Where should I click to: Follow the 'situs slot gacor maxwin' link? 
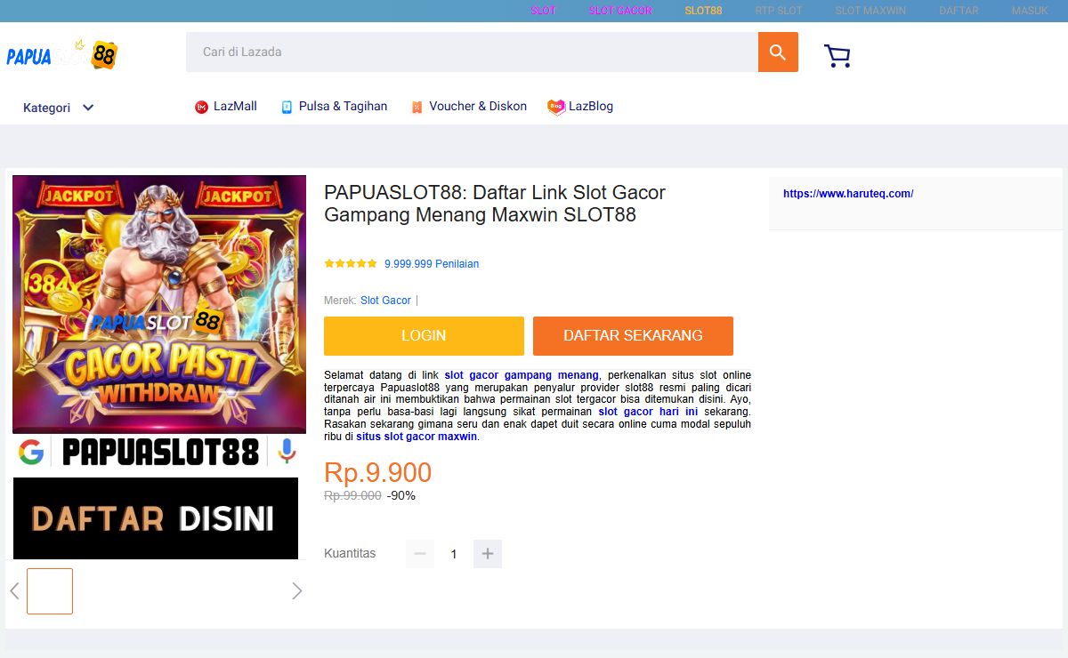point(417,437)
